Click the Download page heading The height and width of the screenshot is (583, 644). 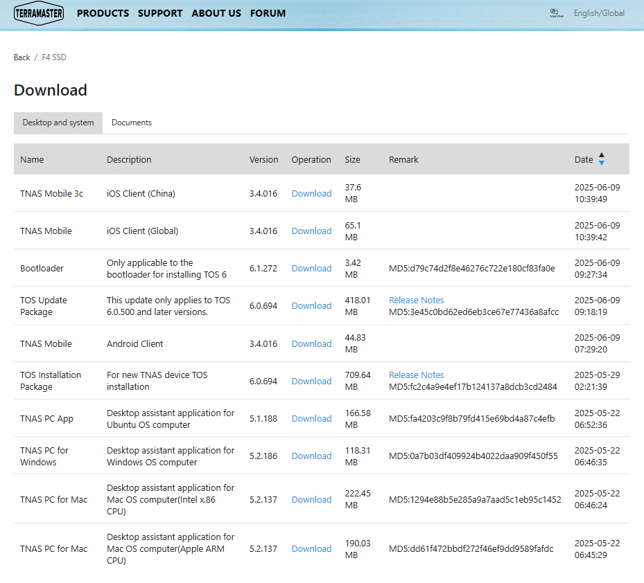coord(51,90)
